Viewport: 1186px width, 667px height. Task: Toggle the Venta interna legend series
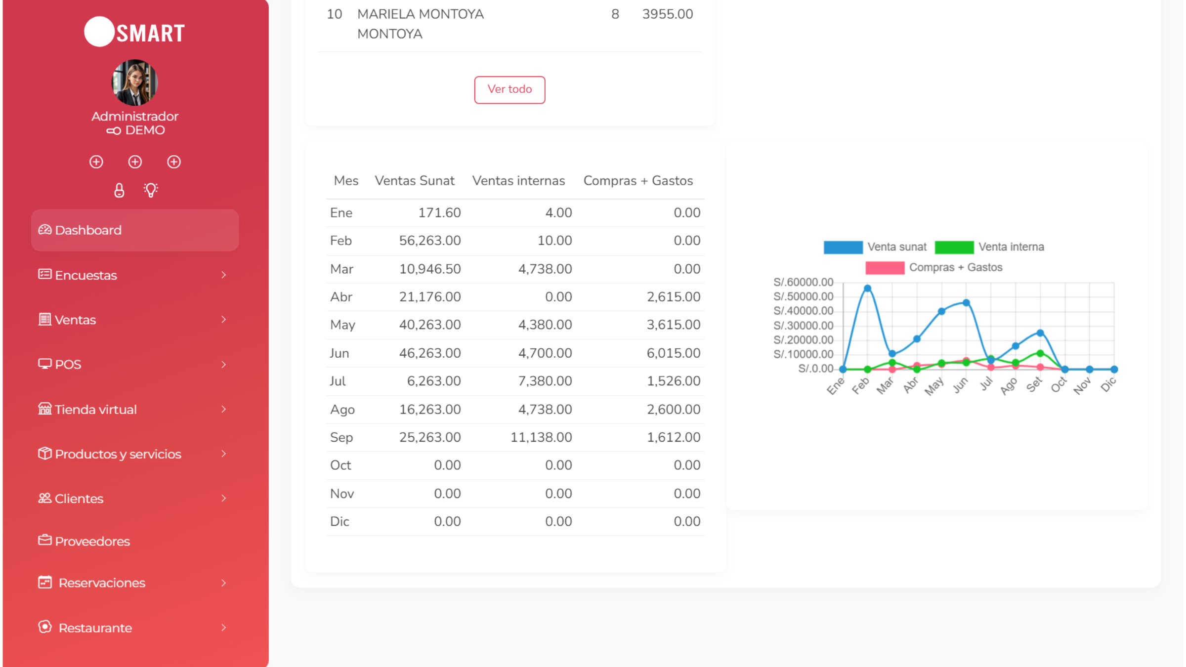pyautogui.click(x=989, y=247)
